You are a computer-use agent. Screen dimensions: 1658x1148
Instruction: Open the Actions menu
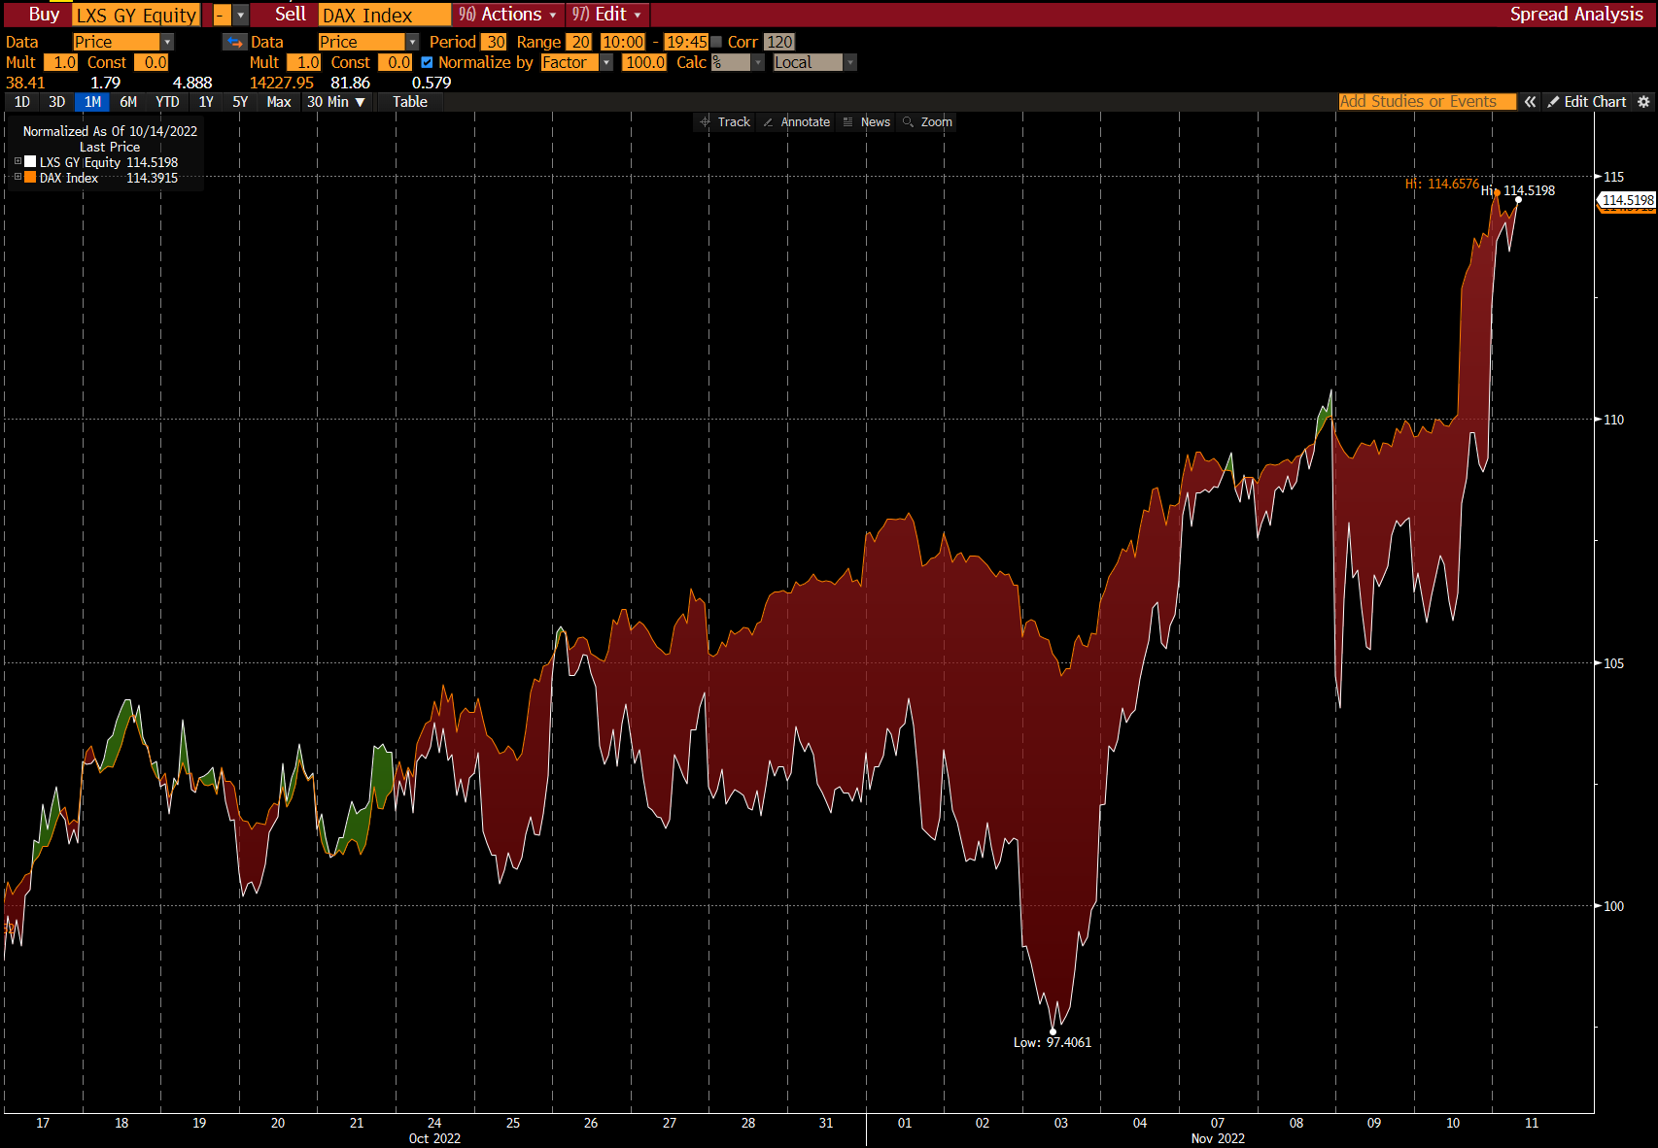pos(508,15)
